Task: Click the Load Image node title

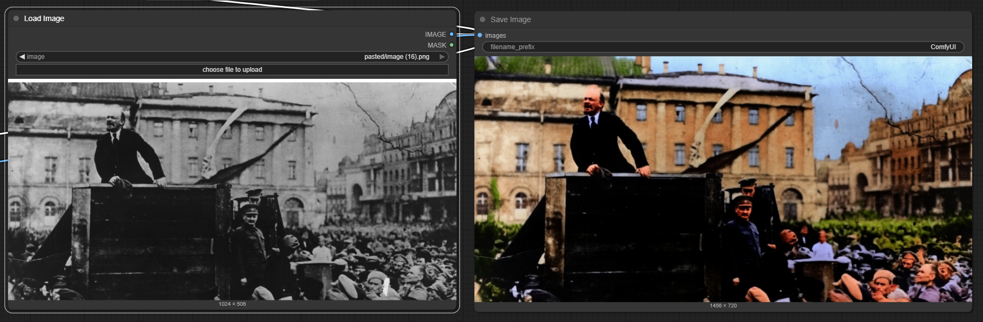Action: pos(44,18)
